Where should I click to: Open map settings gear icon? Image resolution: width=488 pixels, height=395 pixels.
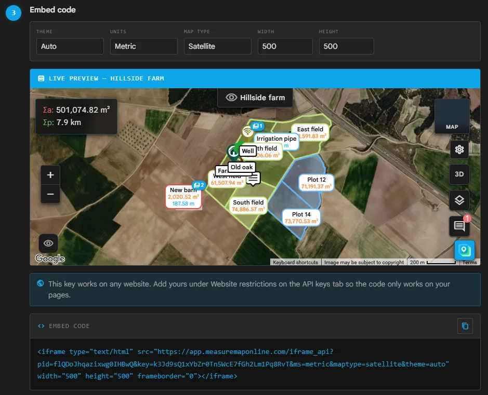coord(459,149)
